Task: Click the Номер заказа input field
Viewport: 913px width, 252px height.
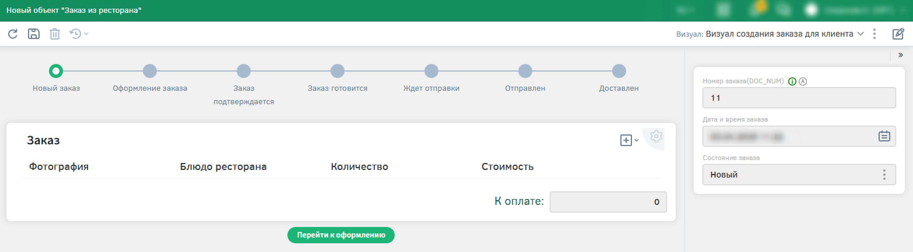Action: (x=798, y=98)
